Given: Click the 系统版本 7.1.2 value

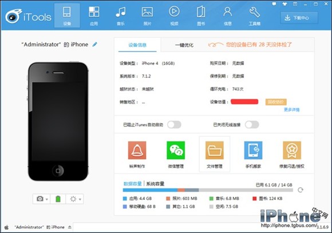Looking at the screenshot, I should (x=147, y=76).
